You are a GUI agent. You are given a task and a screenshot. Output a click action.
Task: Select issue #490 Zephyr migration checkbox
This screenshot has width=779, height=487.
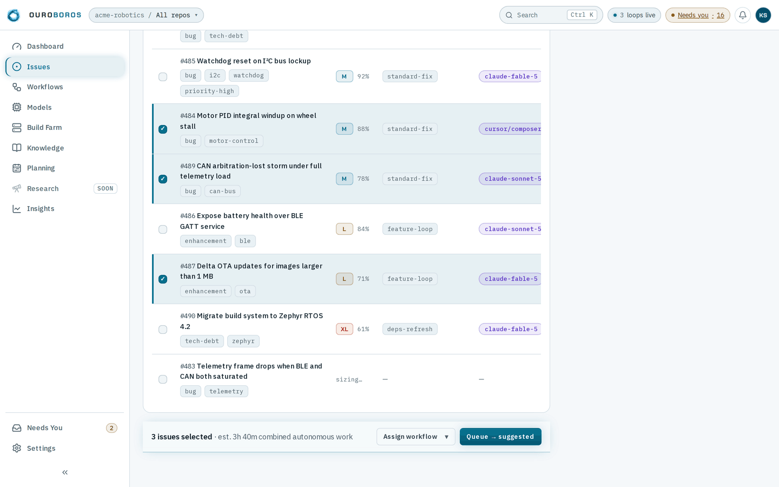[163, 330]
